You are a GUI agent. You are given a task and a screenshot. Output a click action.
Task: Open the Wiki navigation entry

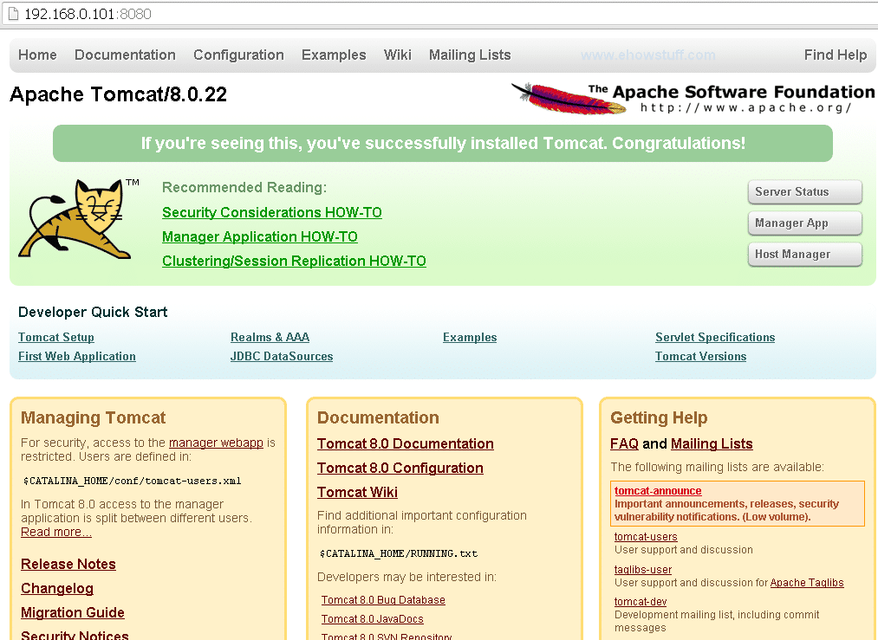click(397, 55)
